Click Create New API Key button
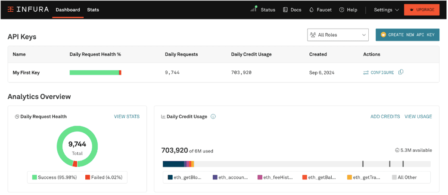Image resolution: width=448 pixels, height=195 pixels. coord(408,35)
